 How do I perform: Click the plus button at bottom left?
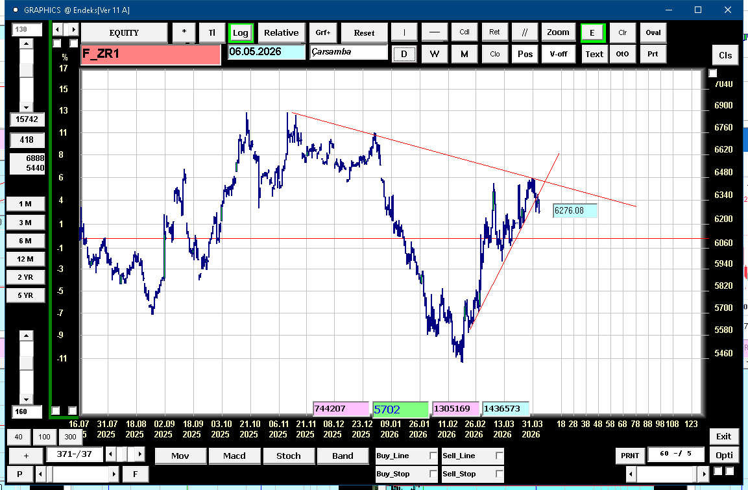pyautogui.click(x=26, y=456)
